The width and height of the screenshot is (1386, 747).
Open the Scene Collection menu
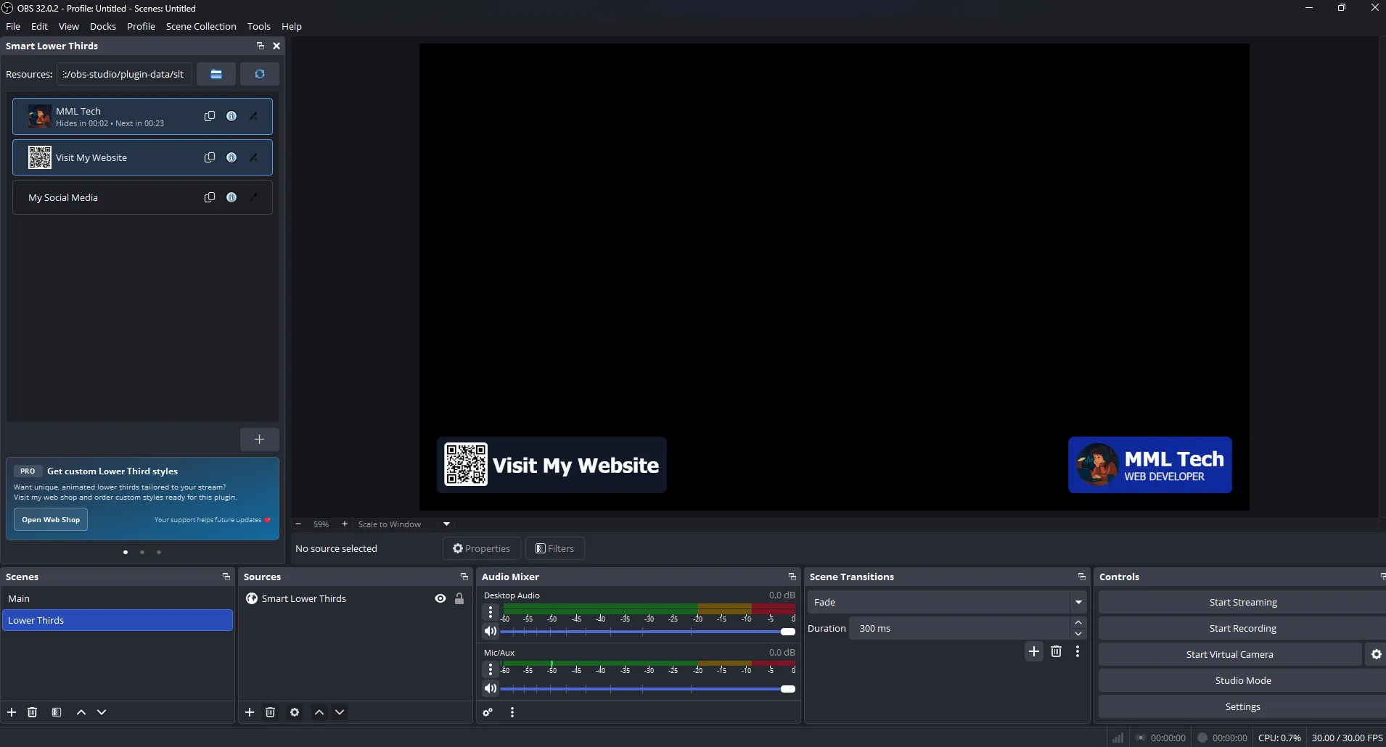pos(201,26)
